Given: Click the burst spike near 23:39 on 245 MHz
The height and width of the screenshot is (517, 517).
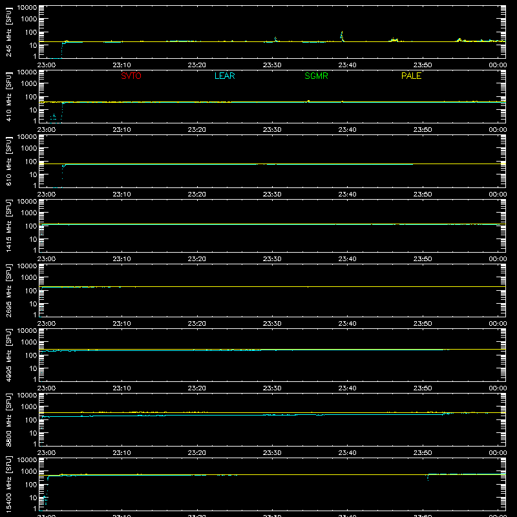Looking at the screenshot, I should click(342, 36).
